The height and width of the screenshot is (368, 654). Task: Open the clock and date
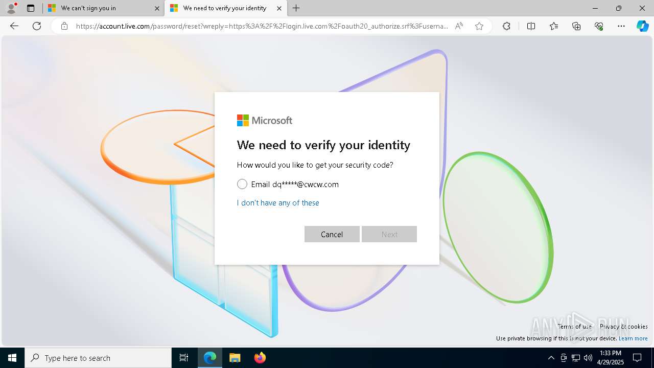pyautogui.click(x=611, y=358)
